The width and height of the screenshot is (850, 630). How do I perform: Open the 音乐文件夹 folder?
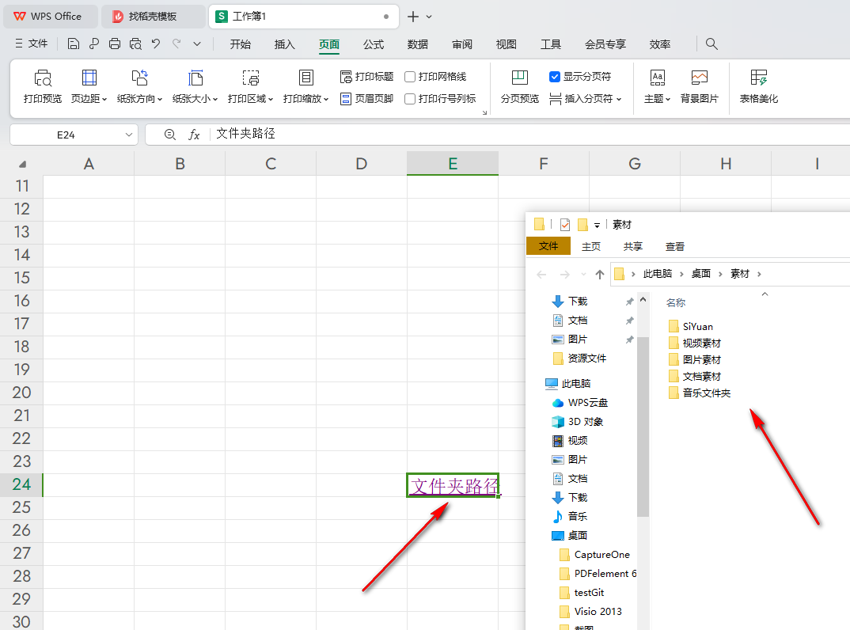click(x=700, y=393)
